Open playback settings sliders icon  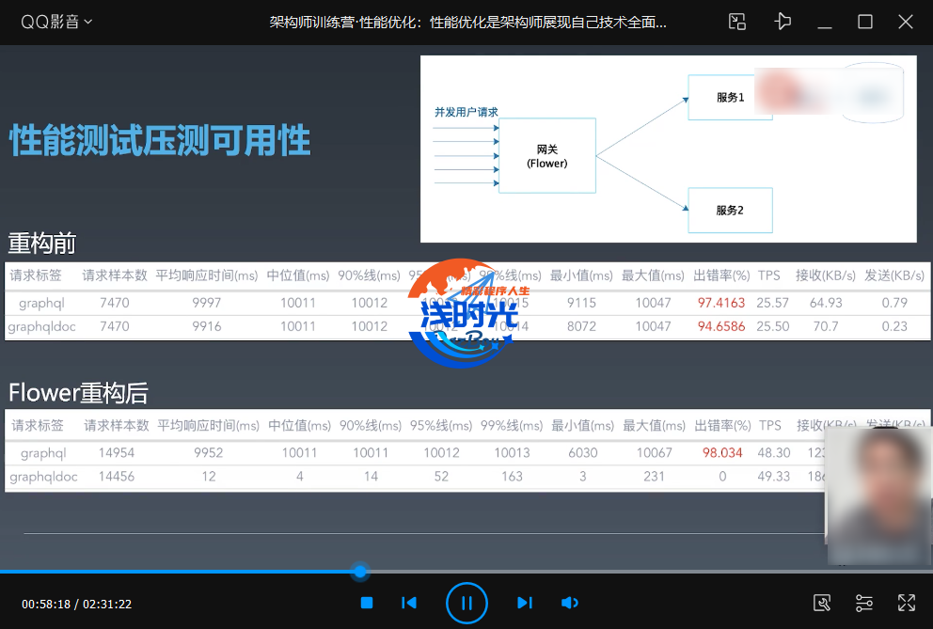coord(864,603)
